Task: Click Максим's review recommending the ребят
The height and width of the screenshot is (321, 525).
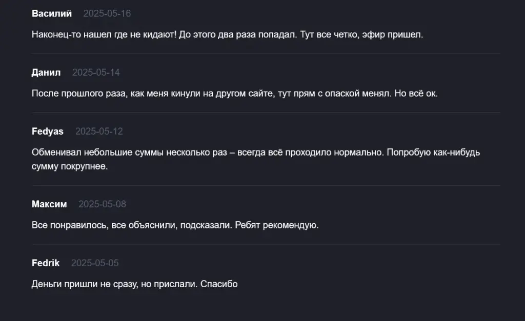Action: tap(175, 225)
